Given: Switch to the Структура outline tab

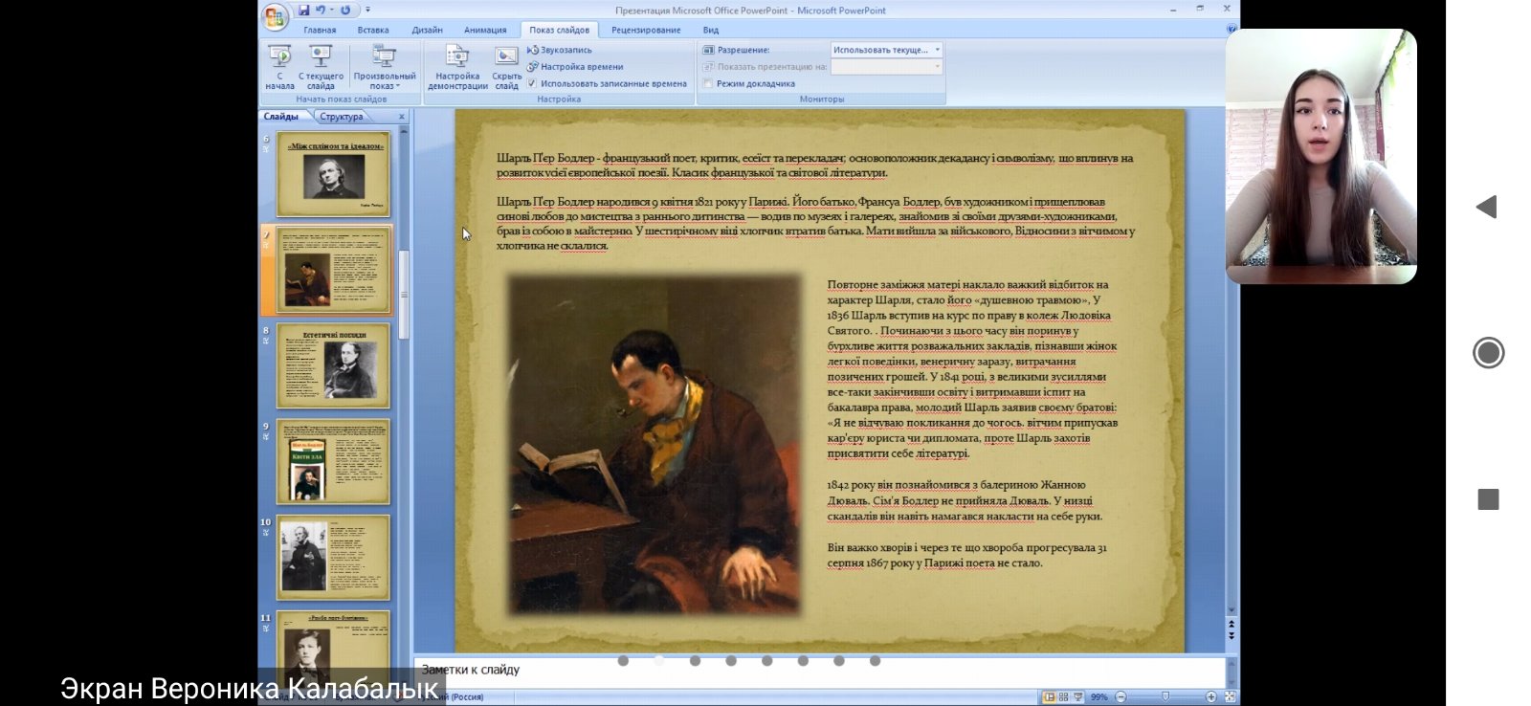Looking at the screenshot, I should point(342,117).
